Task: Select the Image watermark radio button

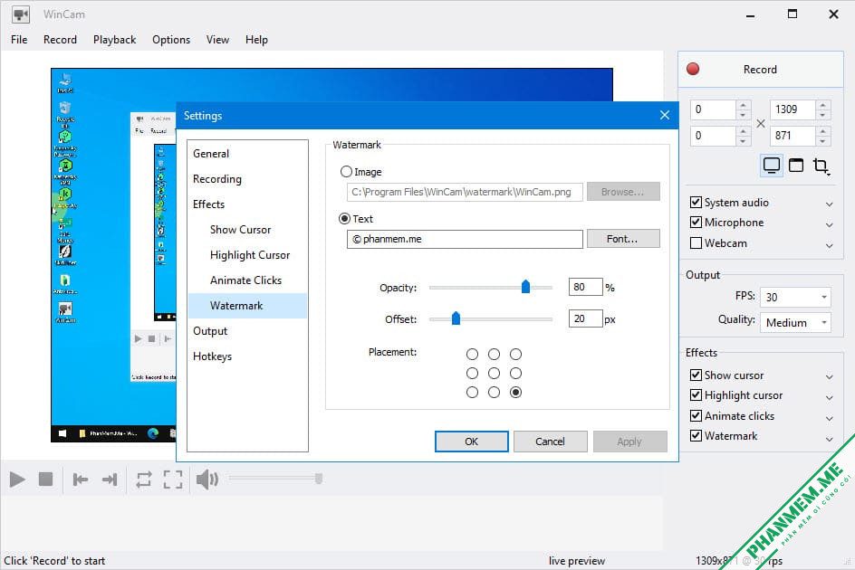Action: pyautogui.click(x=346, y=172)
